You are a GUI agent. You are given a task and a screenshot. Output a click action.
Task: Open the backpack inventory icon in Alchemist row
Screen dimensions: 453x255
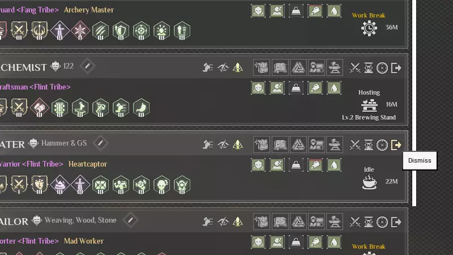(x=262, y=67)
